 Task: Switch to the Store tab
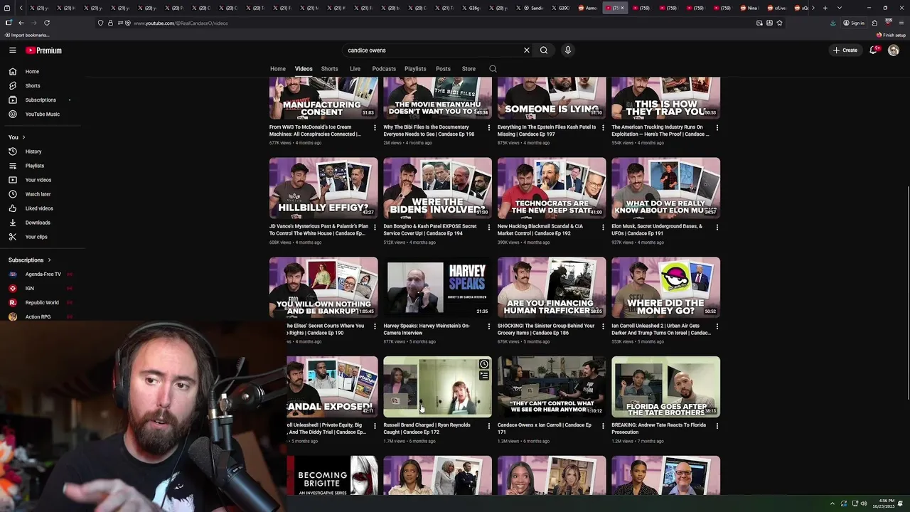click(x=469, y=69)
